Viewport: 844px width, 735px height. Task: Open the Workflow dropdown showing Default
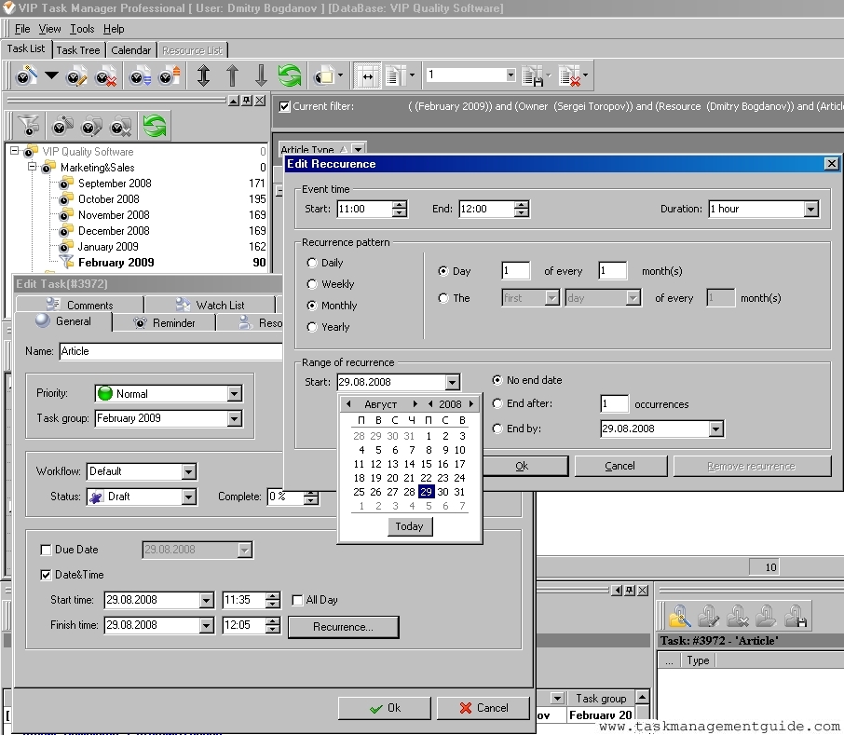coord(188,472)
